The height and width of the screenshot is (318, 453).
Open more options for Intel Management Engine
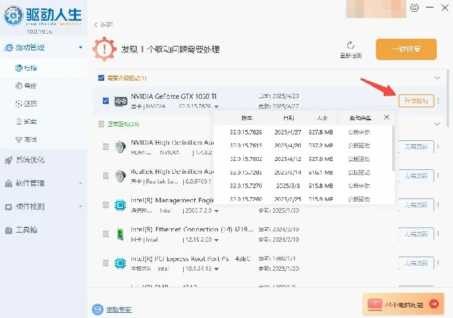tap(438, 205)
